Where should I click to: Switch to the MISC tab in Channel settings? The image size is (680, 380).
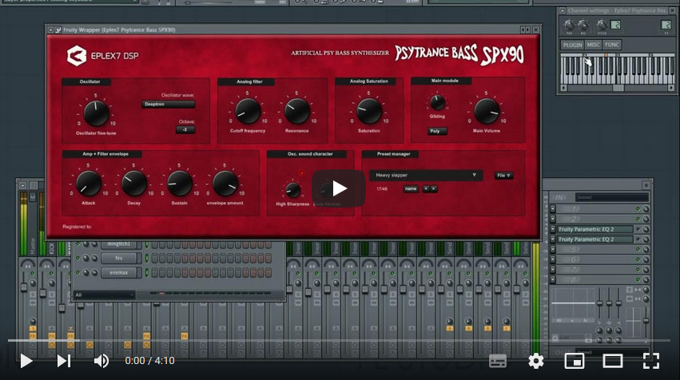pyautogui.click(x=593, y=45)
